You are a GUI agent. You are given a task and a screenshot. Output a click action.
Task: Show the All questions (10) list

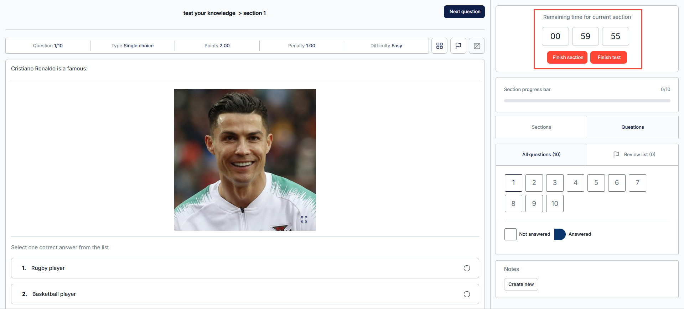[x=541, y=154]
